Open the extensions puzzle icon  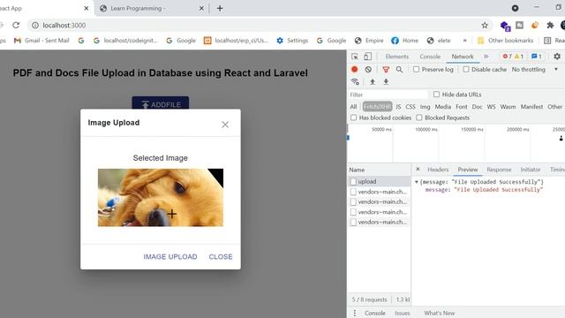pos(550,26)
